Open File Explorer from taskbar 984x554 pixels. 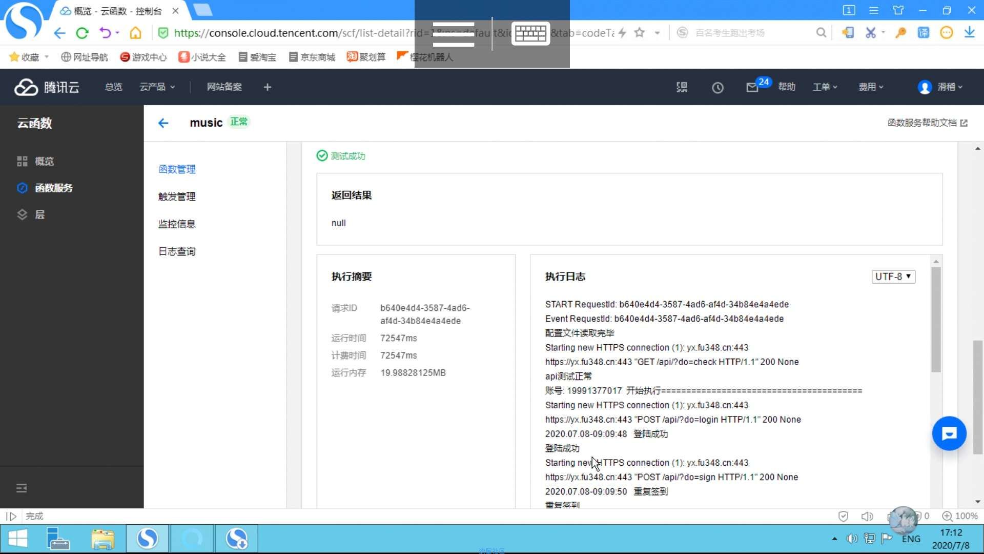point(103,539)
